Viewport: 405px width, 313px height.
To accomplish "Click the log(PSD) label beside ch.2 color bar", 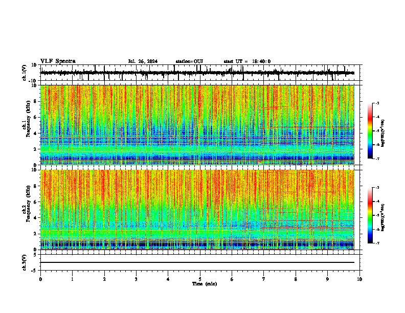I will (382, 217).
